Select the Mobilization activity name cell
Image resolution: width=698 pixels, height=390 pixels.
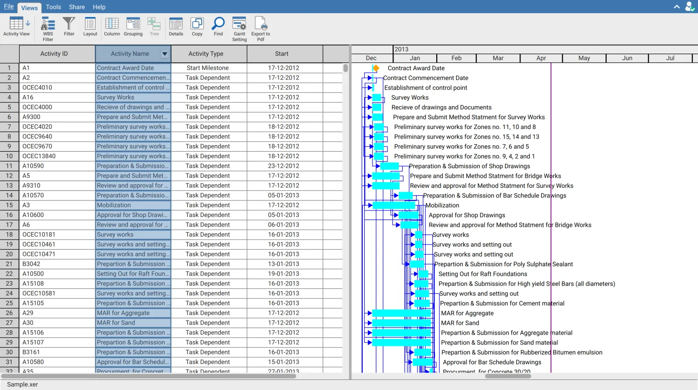133,205
